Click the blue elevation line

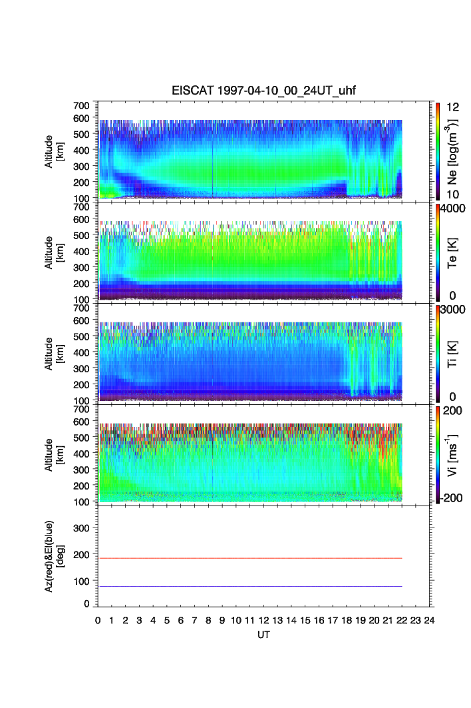point(250,587)
